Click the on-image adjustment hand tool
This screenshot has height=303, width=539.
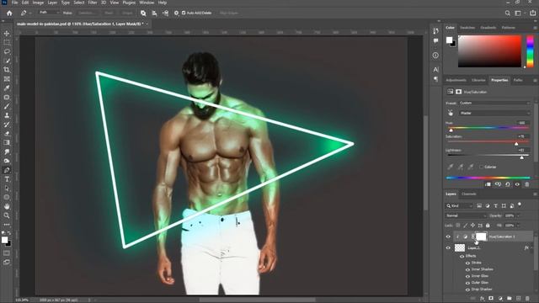pyautogui.click(x=451, y=113)
